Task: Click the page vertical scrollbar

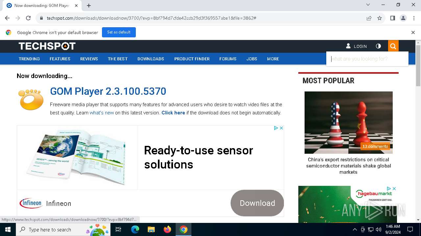Action: [x=418, y=66]
